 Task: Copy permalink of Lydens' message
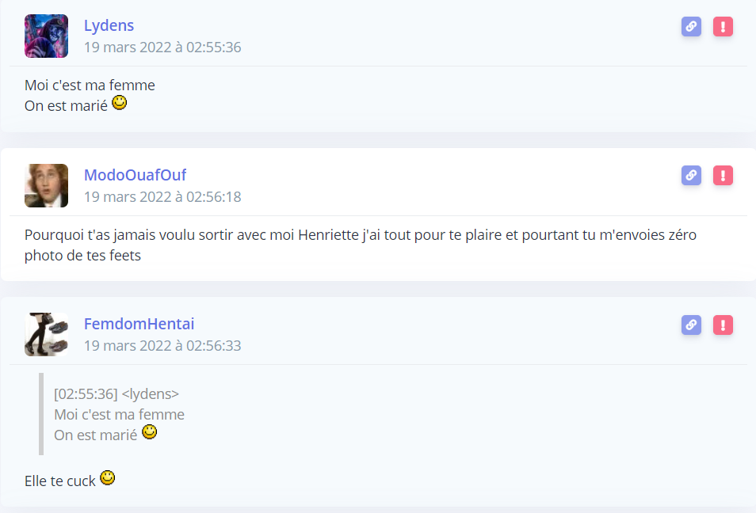[691, 26]
